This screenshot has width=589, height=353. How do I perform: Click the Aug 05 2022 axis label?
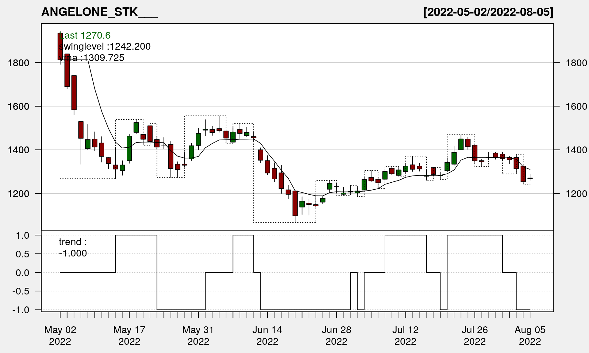(530, 336)
